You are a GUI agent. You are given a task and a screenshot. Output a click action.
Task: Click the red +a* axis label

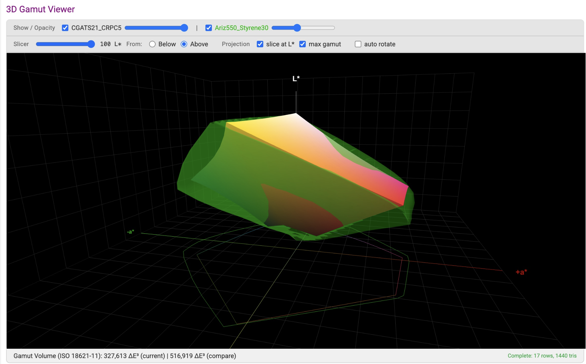521,272
